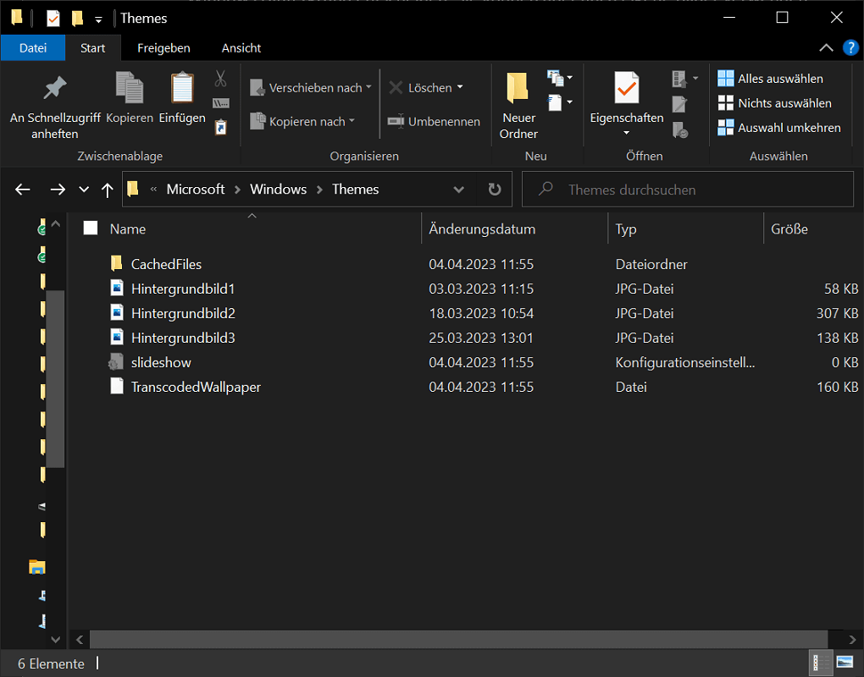864x677 pixels.
Task: Switch to large thumbnails view in status bar
Action: [845, 663]
